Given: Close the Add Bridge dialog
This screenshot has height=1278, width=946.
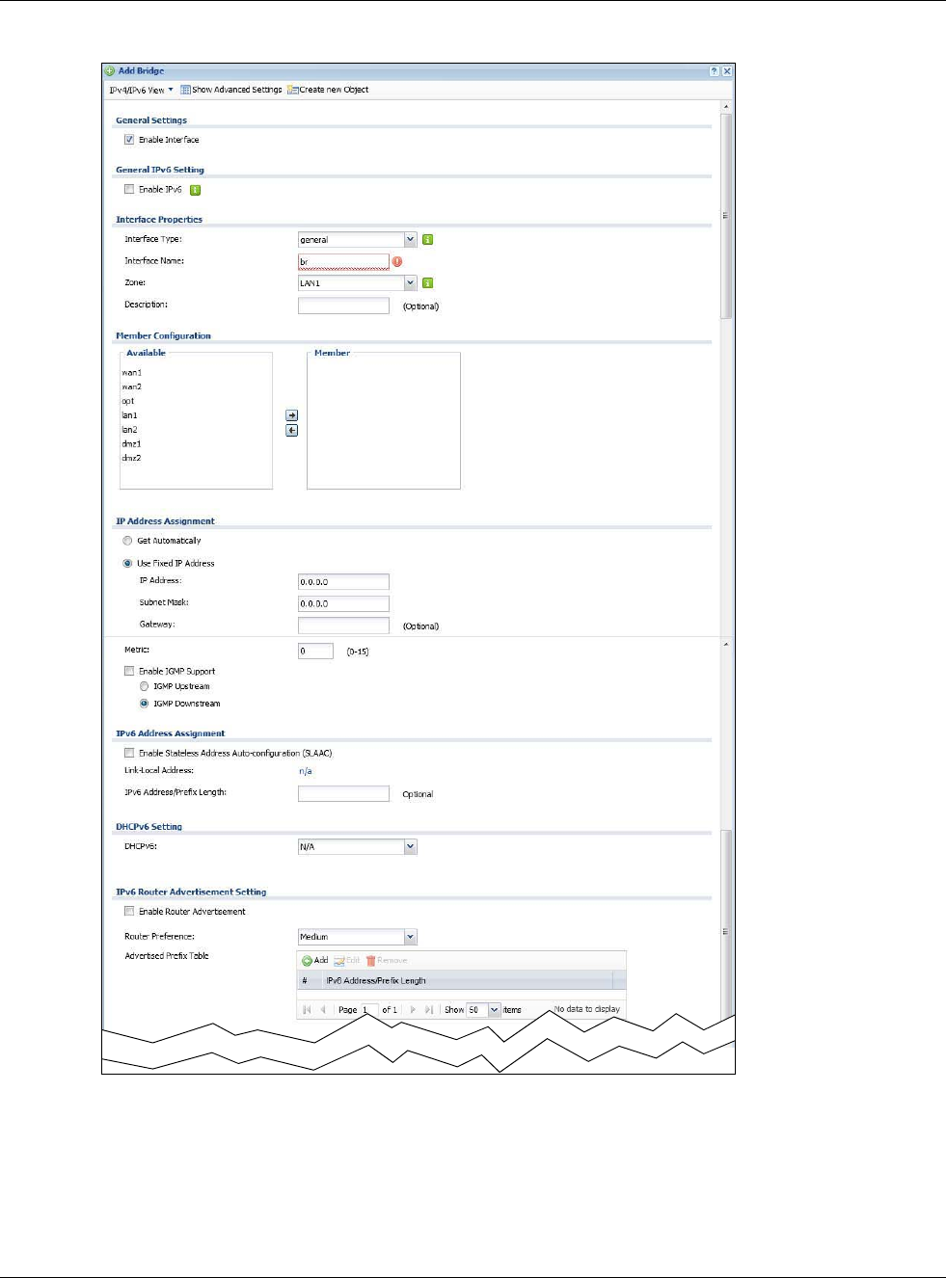Looking at the screenshot, I should tap(727, 71).
